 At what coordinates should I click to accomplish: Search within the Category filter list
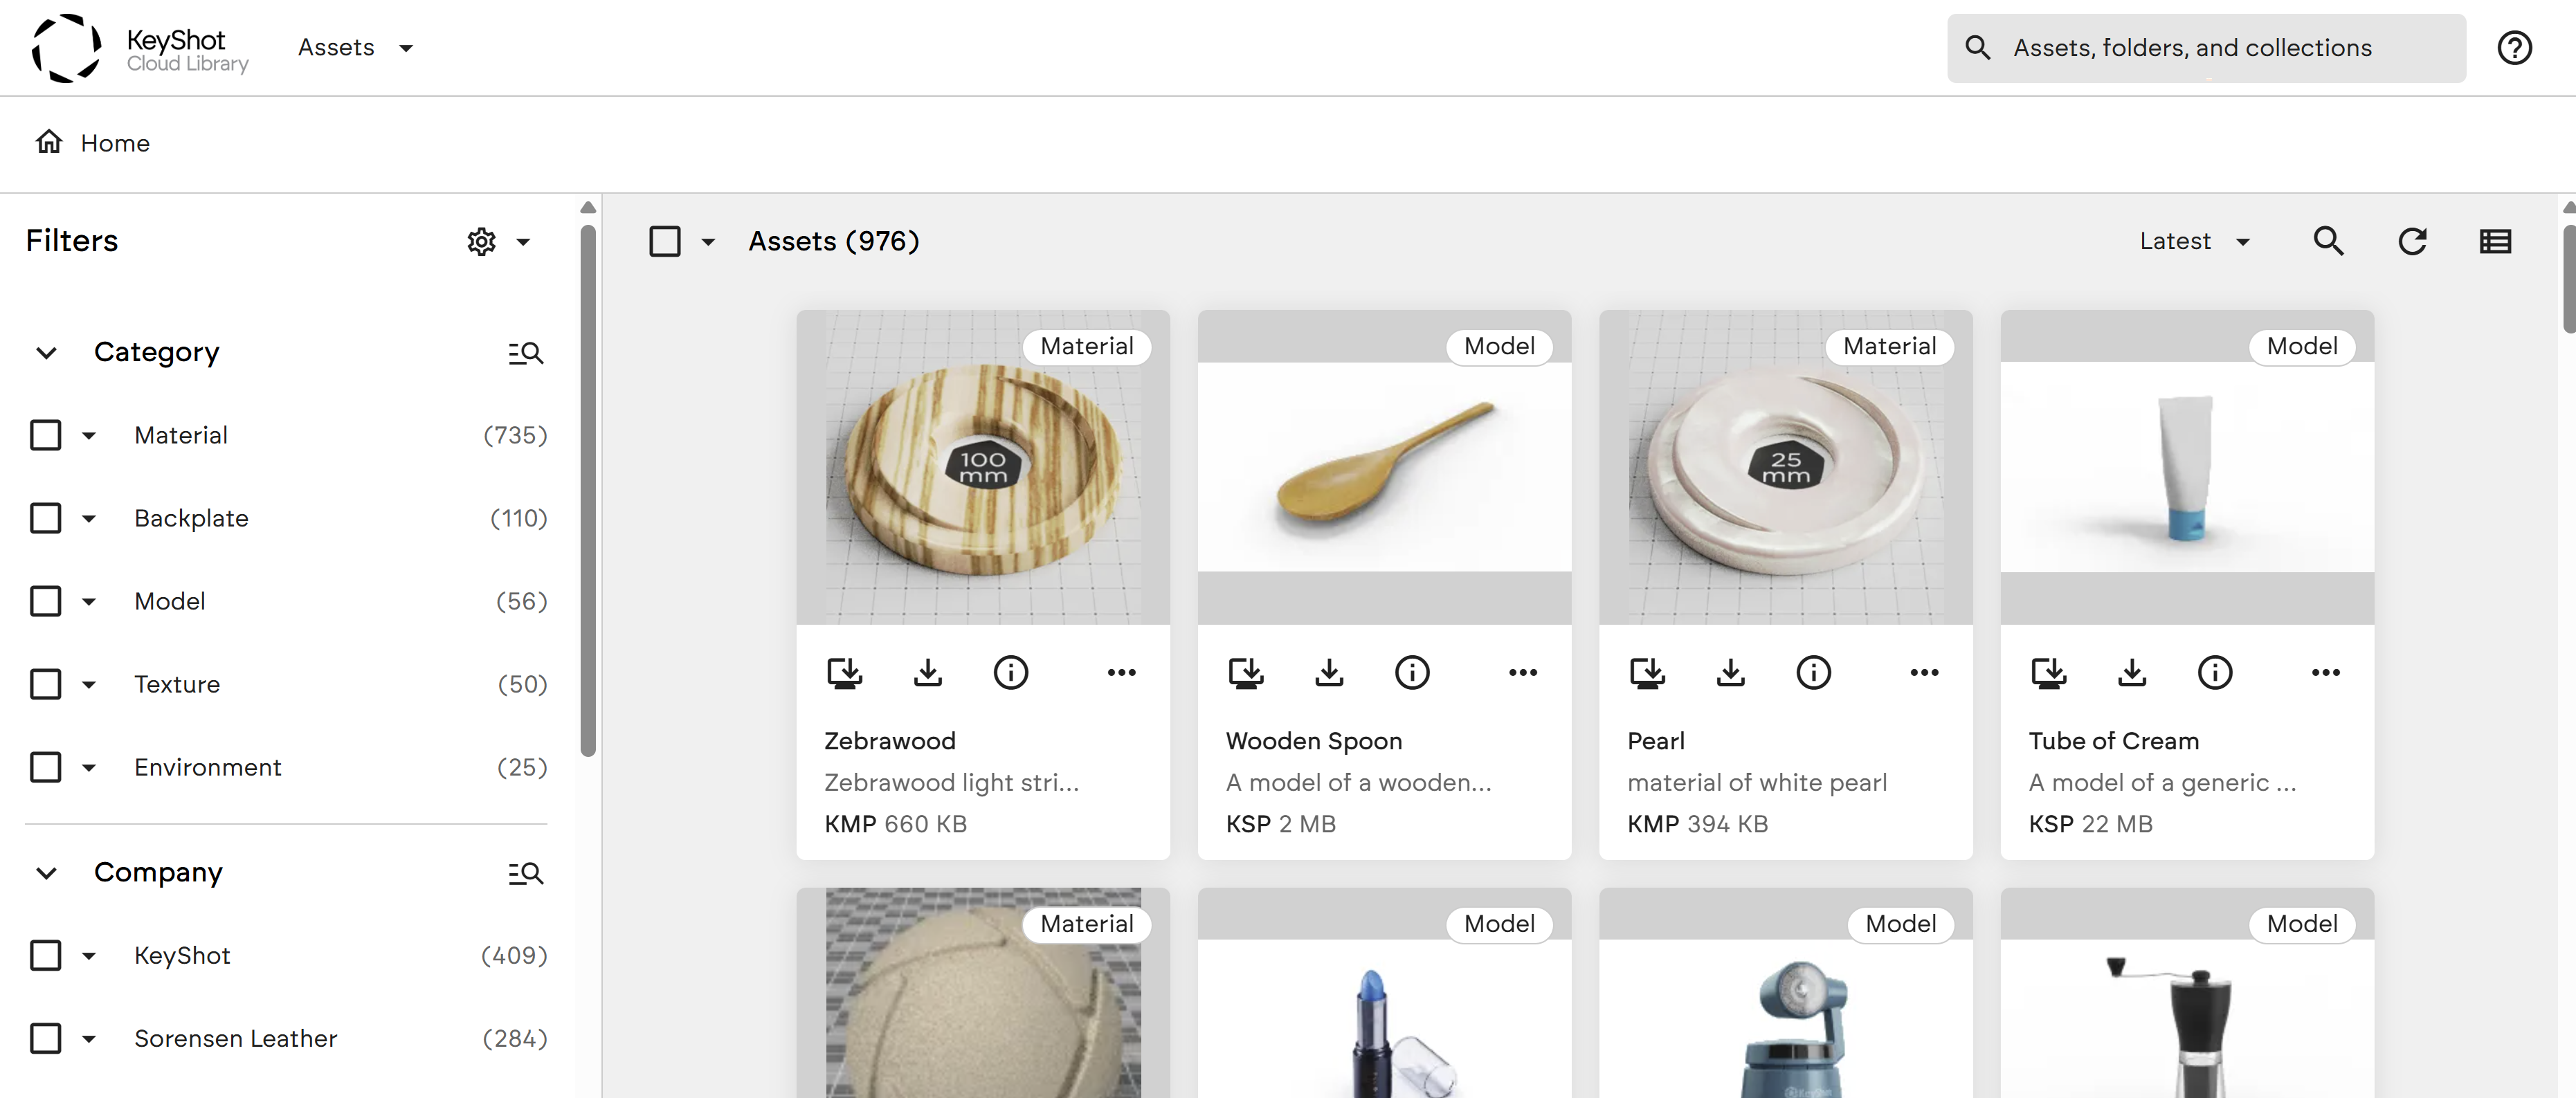pyautogui.click(x=525, y=353)
